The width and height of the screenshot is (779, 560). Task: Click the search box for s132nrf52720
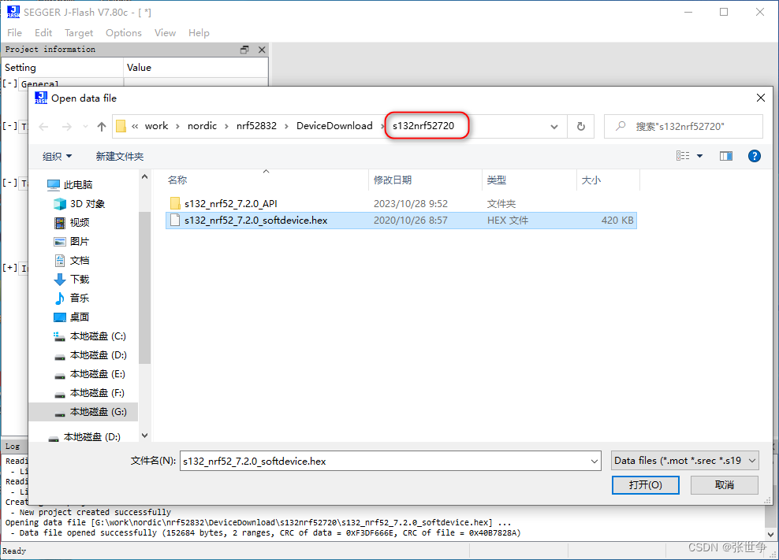(x=683, y=127)
